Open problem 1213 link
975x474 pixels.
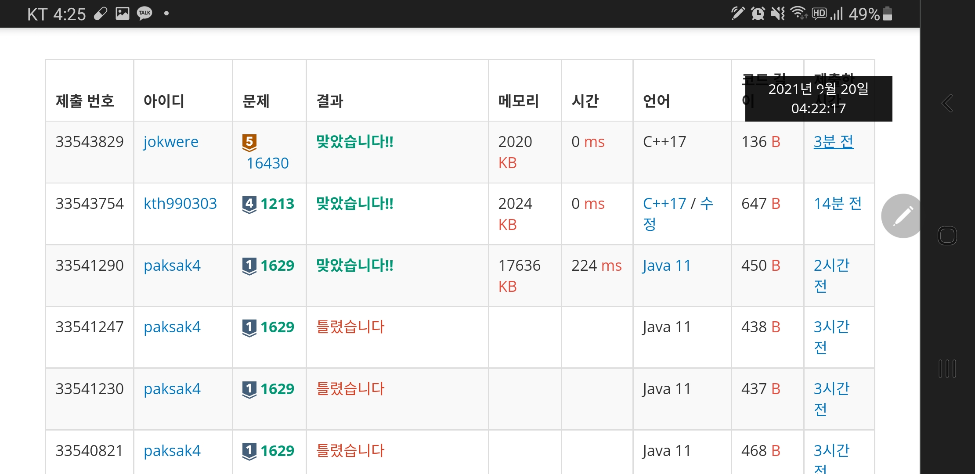[x=277, y=204]
